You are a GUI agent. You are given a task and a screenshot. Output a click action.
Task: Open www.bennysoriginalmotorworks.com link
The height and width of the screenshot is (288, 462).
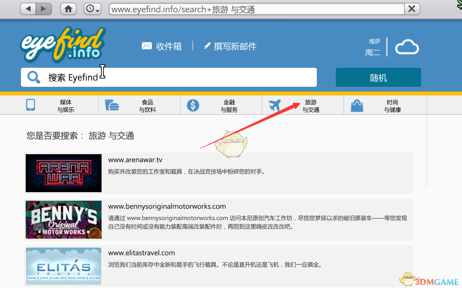click(x=167, y=206)
